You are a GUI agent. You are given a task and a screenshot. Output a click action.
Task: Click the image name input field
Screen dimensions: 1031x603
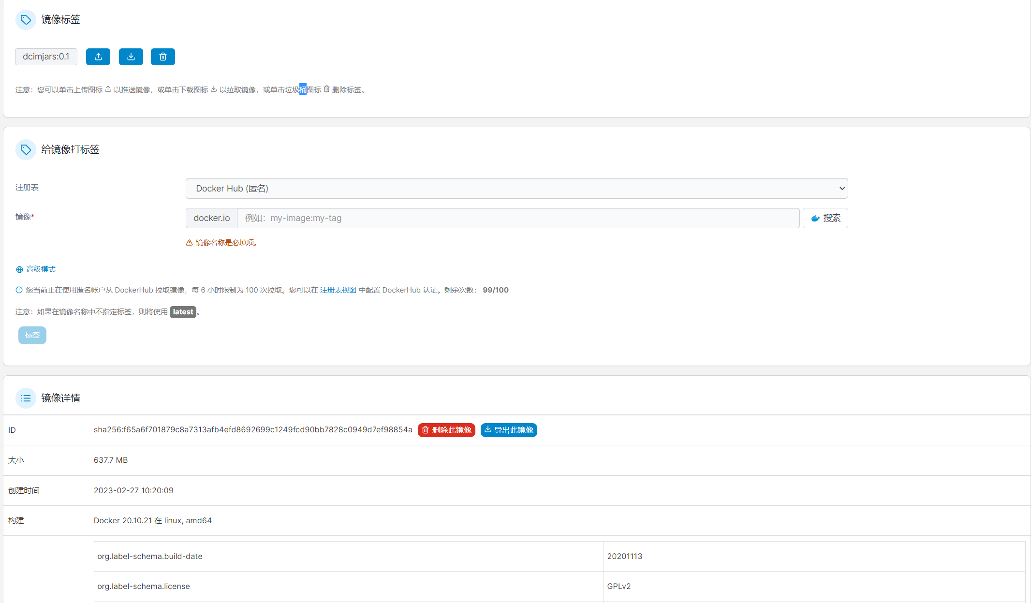pyautogui.click(x=517, y=218)
